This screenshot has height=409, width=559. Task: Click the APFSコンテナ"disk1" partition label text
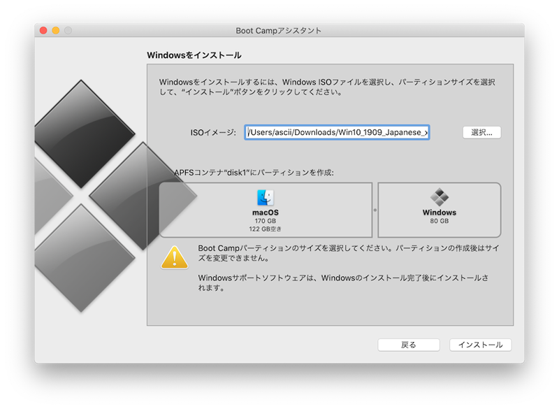254,173
